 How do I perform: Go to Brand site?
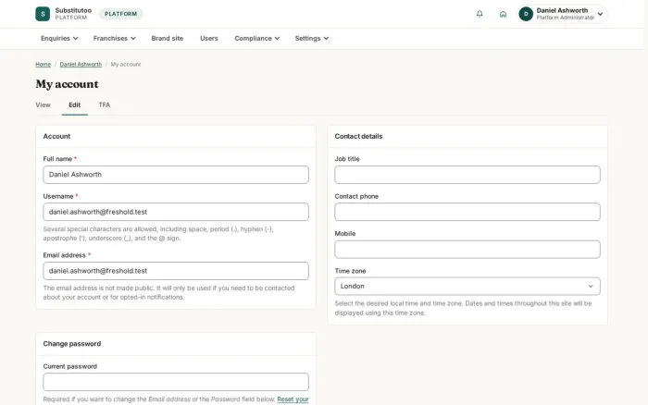(x=167, y=39)
